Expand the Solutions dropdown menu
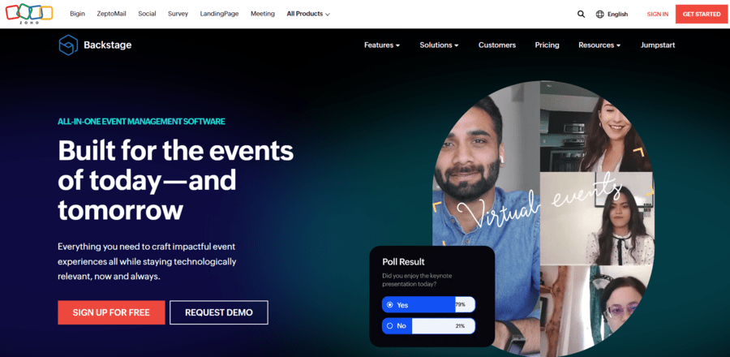 [439, 45]
